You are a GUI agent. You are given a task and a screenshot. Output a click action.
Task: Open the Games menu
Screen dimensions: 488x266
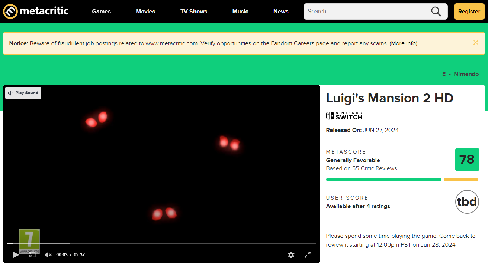point(102,12)
